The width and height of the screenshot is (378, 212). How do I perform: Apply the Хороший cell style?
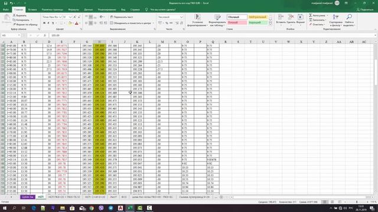tap(258, 22)
